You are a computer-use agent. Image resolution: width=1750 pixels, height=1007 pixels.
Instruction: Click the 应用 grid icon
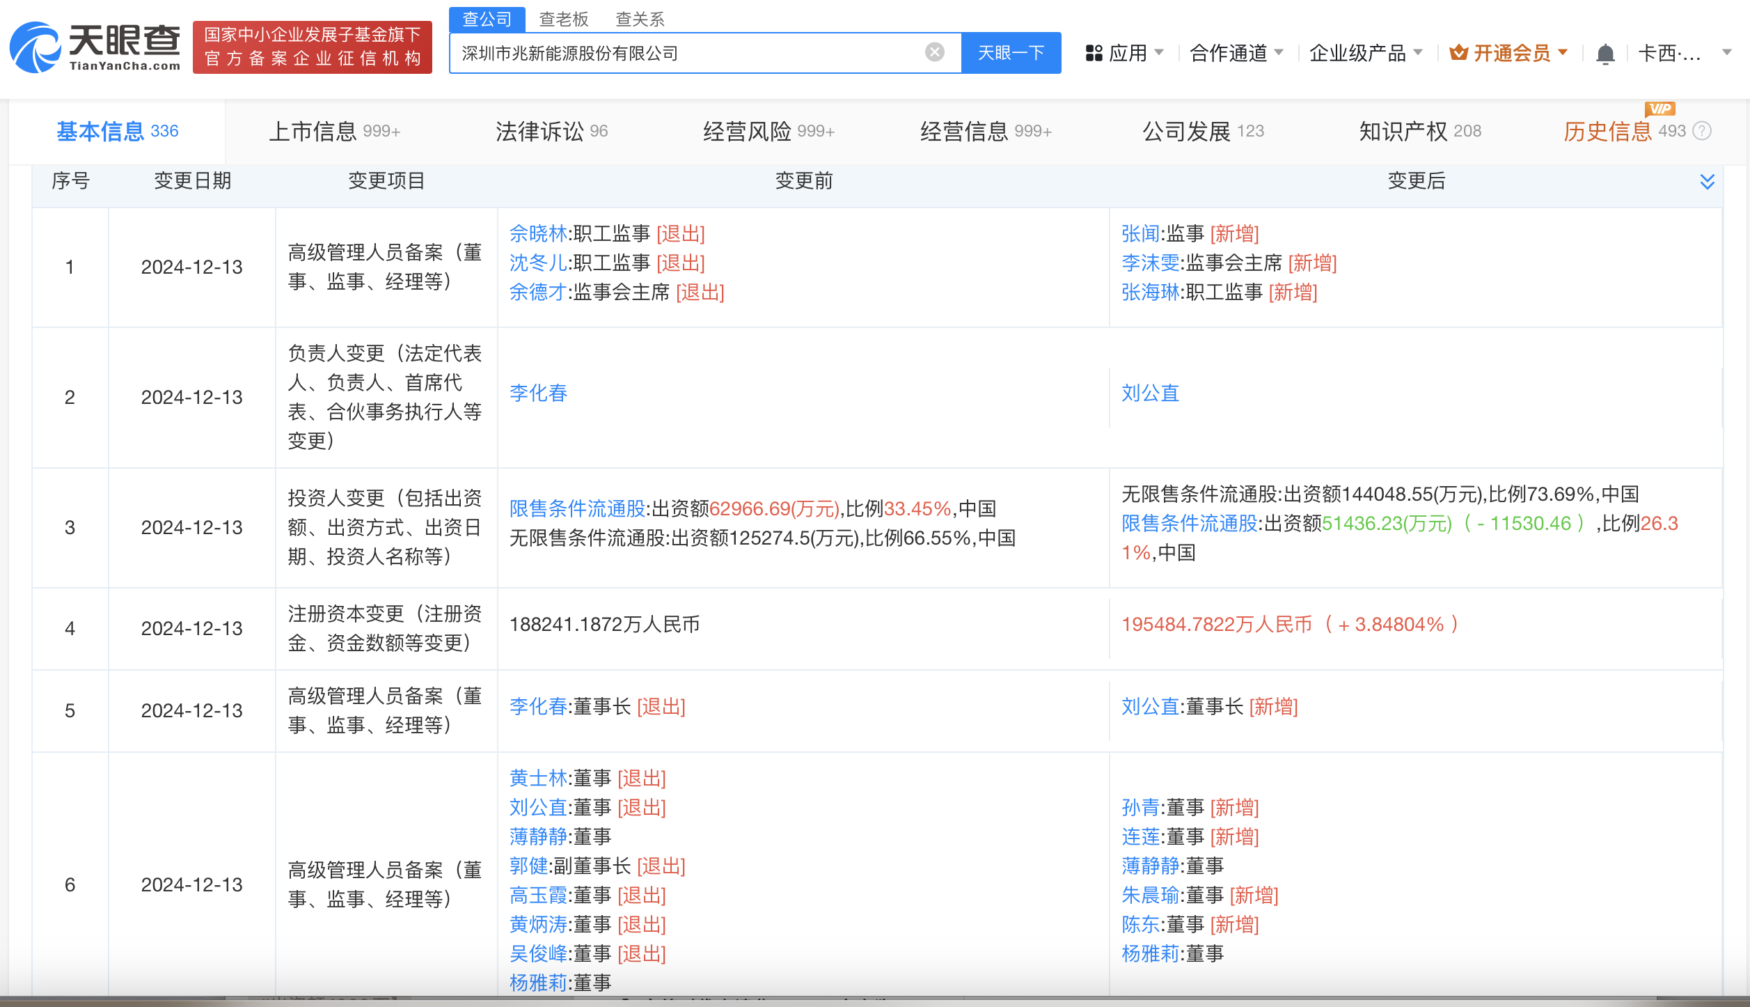1094,53
